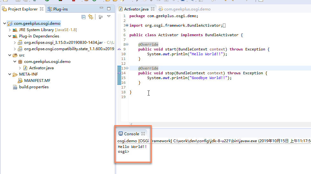Screen dimensions: 311x174
Task: Select JRE System Library [JavaSE-1.8]
Action: [48, 30]
